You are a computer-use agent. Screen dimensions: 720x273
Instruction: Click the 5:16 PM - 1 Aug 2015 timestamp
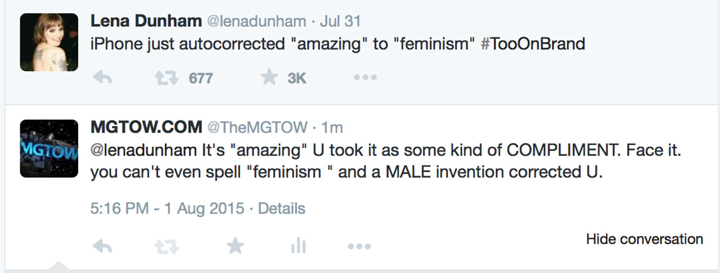click(167, 209)
